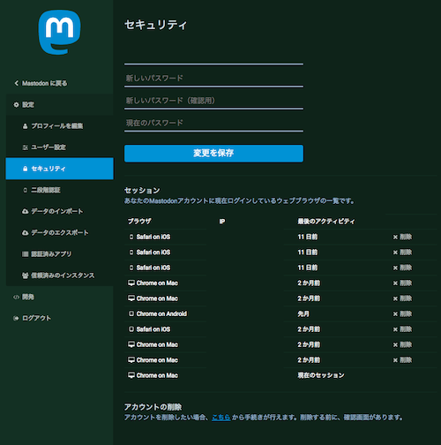
Task: Click the cloud icon for データのインポート
Action: (26, 211)
